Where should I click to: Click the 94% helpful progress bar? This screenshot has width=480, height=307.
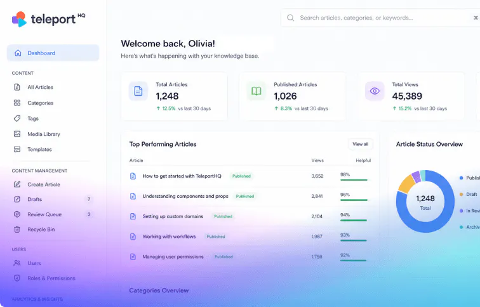354,220
